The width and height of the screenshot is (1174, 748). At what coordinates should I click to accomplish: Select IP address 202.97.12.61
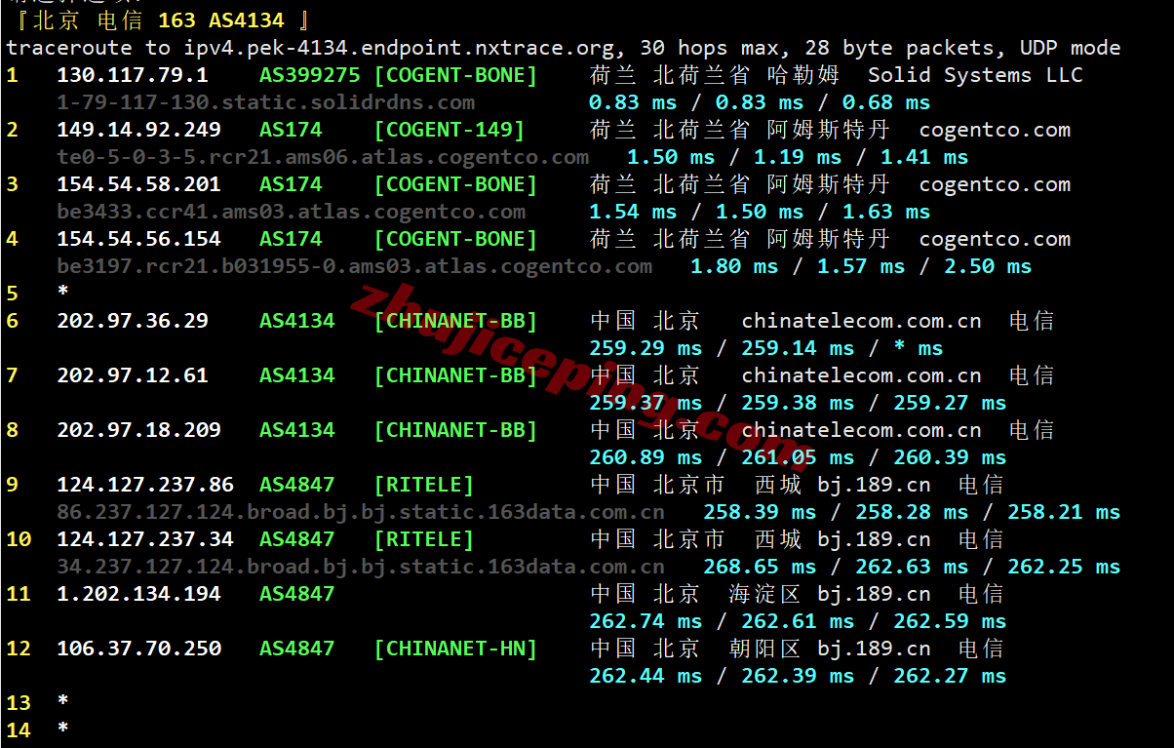coord(133,375)
